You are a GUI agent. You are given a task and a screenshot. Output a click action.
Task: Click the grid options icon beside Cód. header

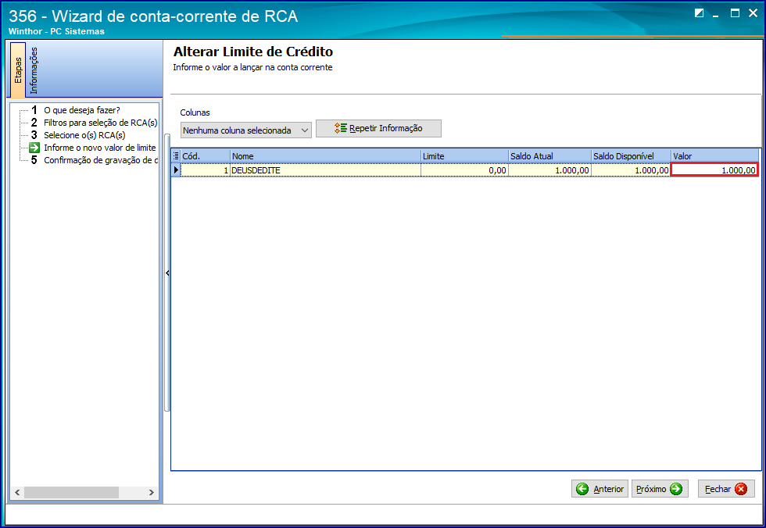pos(176,156)
